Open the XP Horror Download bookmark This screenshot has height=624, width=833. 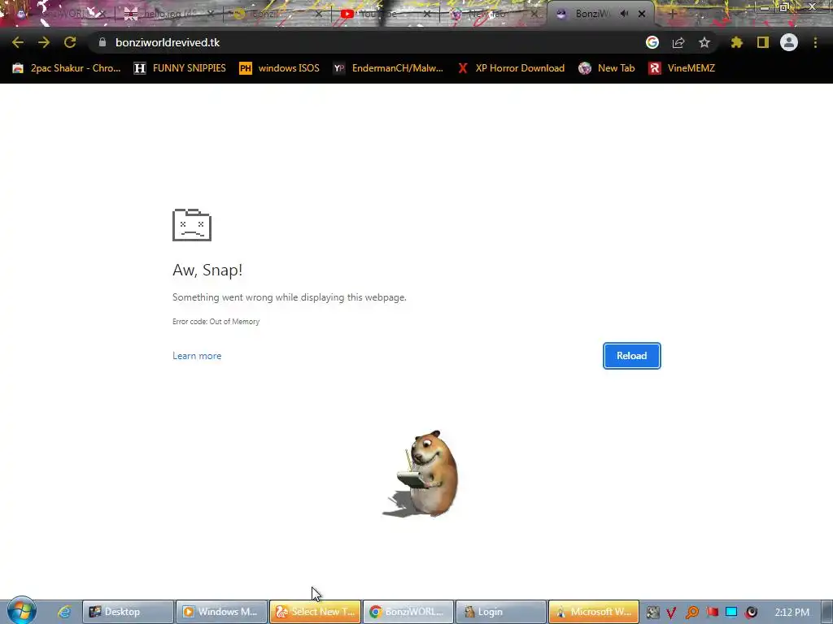[x=511, y=68]
